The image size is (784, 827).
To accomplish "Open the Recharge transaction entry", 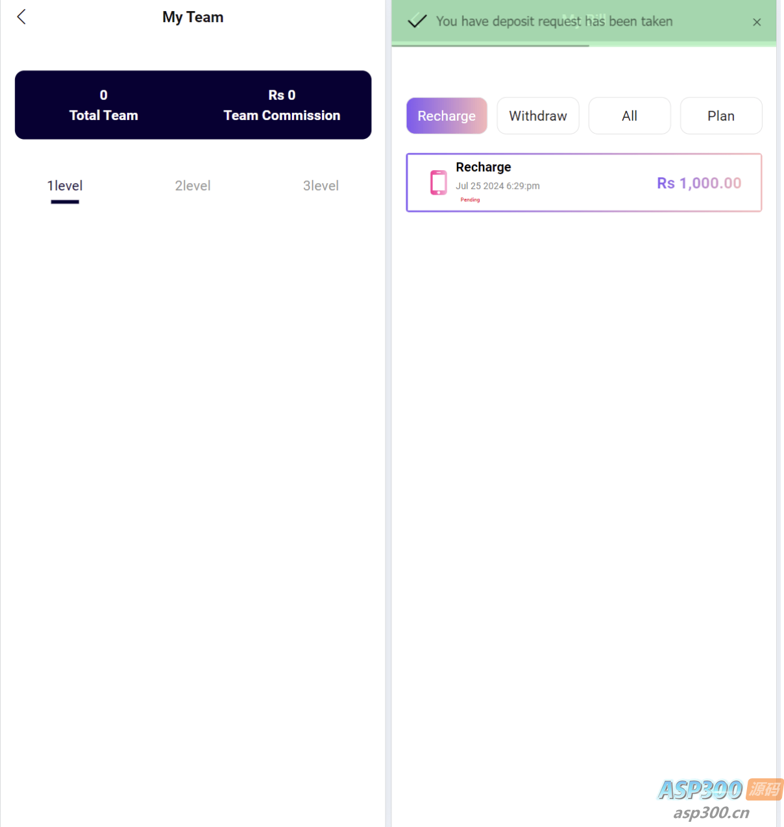I will (x=584, y=182).
